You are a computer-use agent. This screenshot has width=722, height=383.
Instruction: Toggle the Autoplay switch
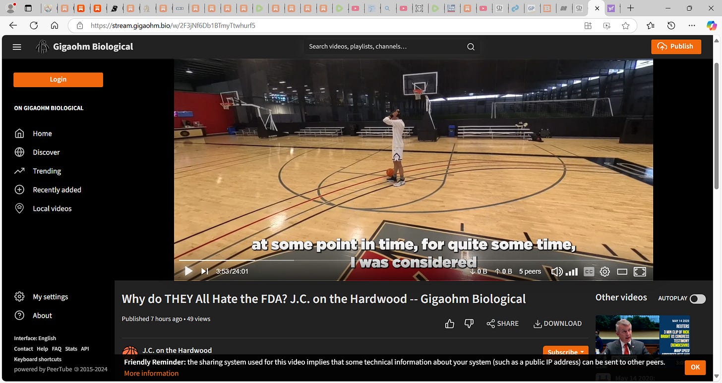(x=697, y=298)
